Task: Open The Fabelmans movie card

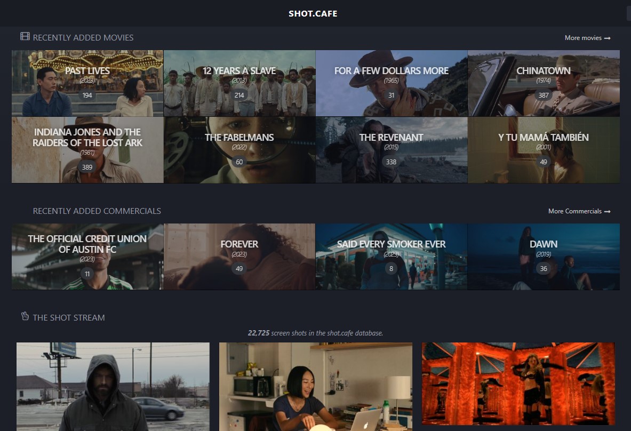Action: point(239,150)
